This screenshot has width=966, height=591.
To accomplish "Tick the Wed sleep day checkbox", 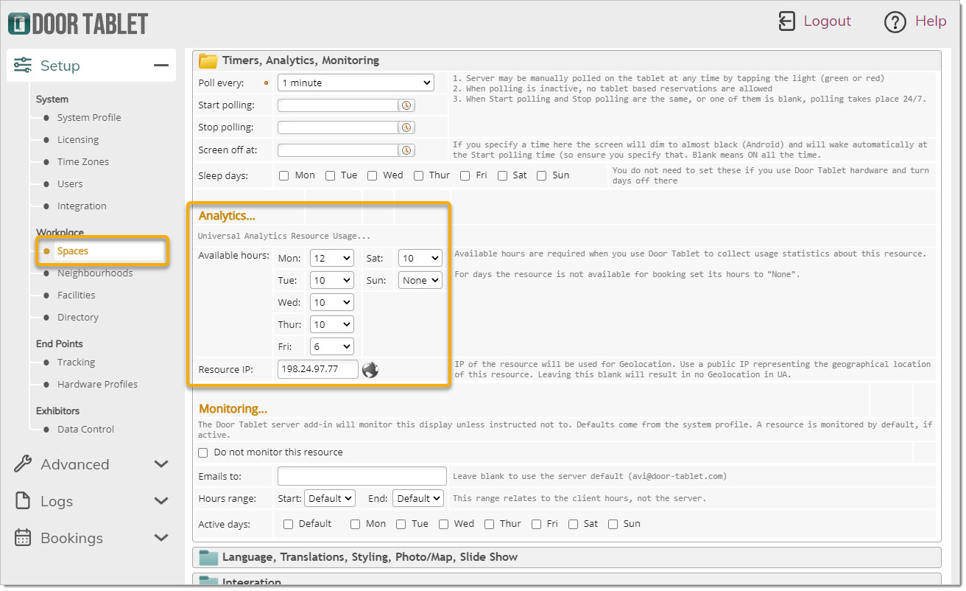I will click(x=373, y=175).
